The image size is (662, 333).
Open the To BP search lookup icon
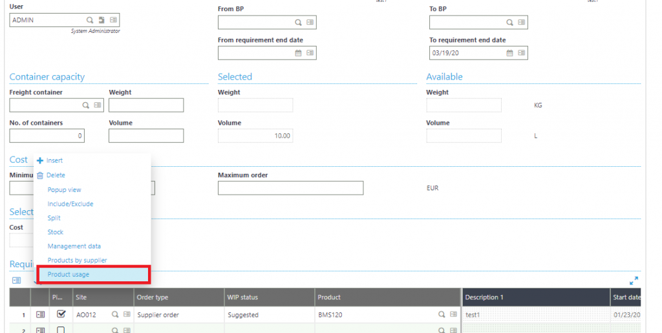tap(509, 23)
